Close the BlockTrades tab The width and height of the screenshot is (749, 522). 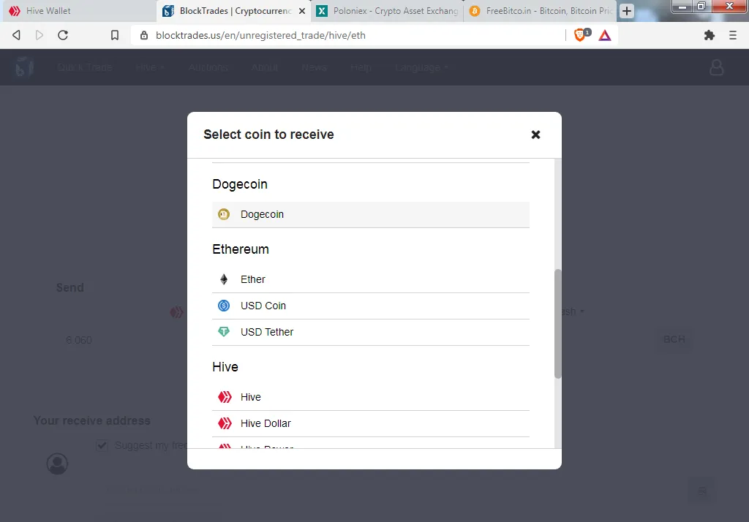pos(302,11)
